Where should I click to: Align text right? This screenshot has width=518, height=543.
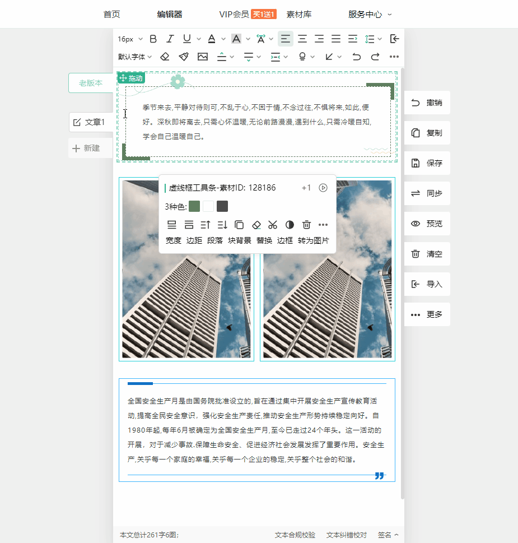(319, 39)
